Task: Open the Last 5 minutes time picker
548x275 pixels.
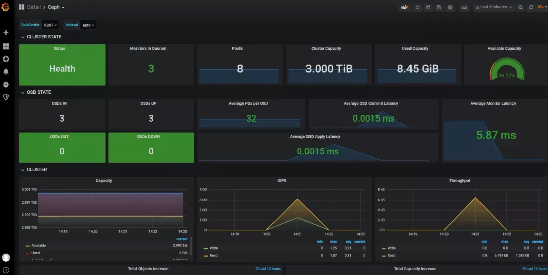Action: click(x=494, y=7)
